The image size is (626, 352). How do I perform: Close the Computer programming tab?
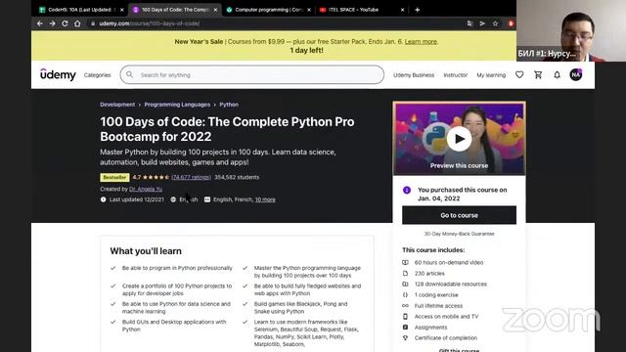coord(309,10)
